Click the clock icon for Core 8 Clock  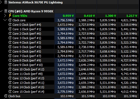10,60
